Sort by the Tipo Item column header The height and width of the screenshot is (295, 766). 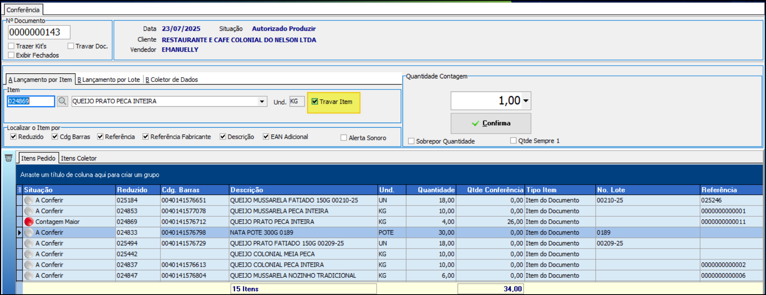click(560, 190)
